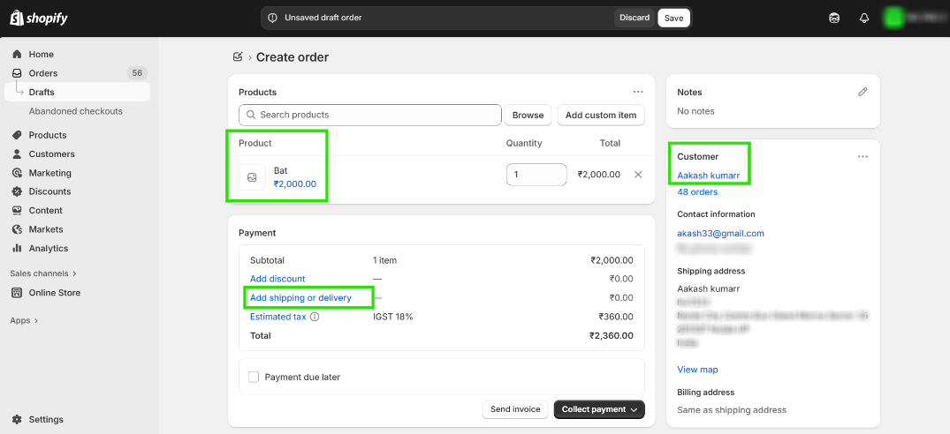This screenshot has height=434, width=950.
Task: Discard the unsaved draft order
Action: point(635,18)
